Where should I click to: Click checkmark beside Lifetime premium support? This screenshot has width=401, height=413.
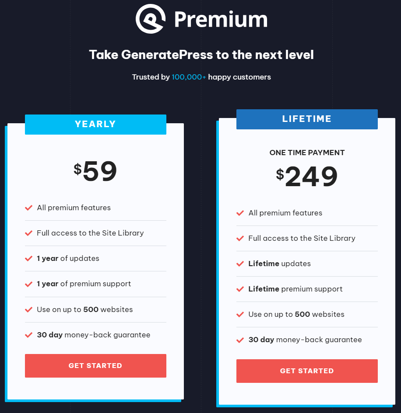pos(240,289)
